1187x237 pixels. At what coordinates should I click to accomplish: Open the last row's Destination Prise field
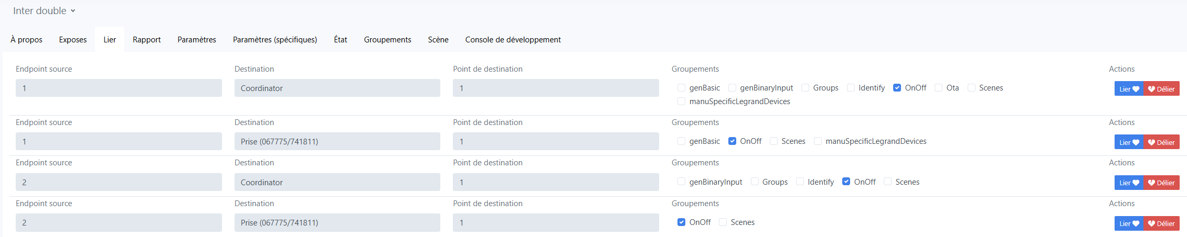click(337, 222)
